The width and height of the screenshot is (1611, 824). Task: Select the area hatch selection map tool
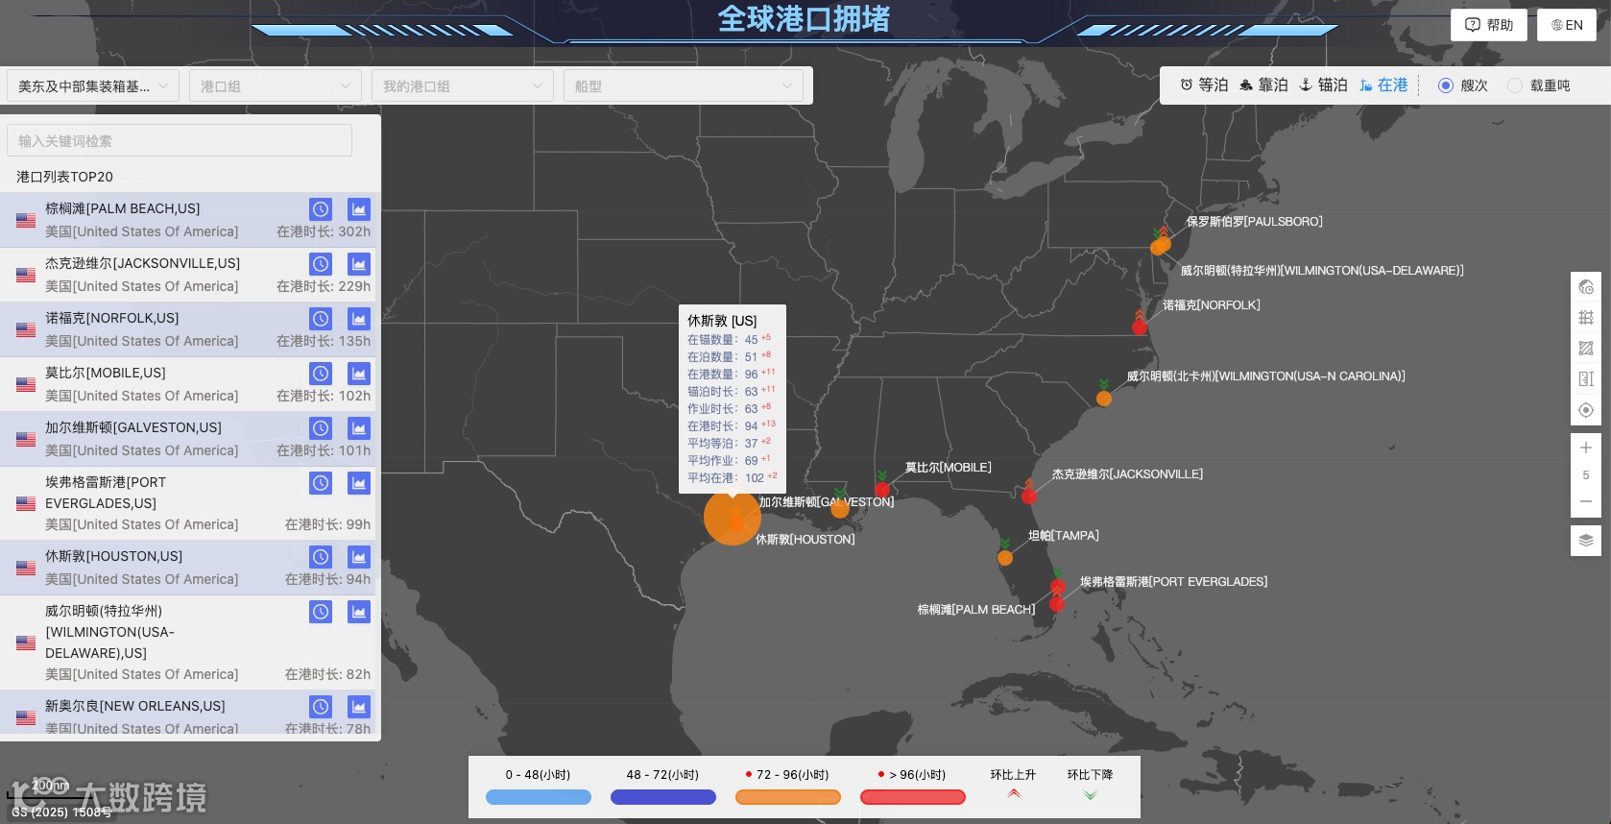[x=1586, y=349]
